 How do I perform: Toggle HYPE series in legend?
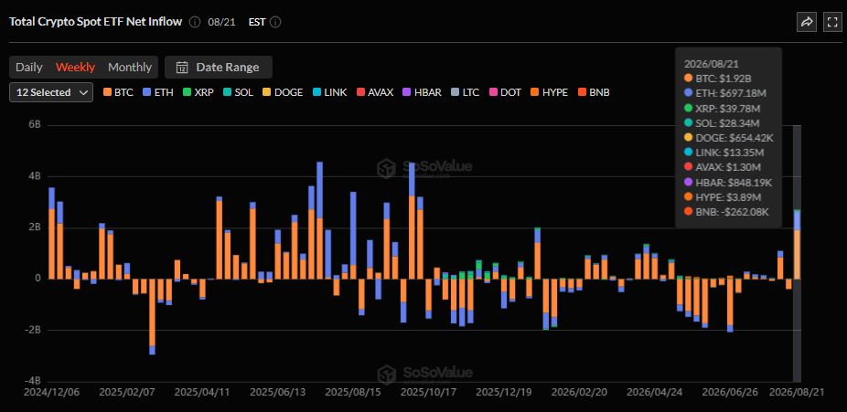click(550, 92)
